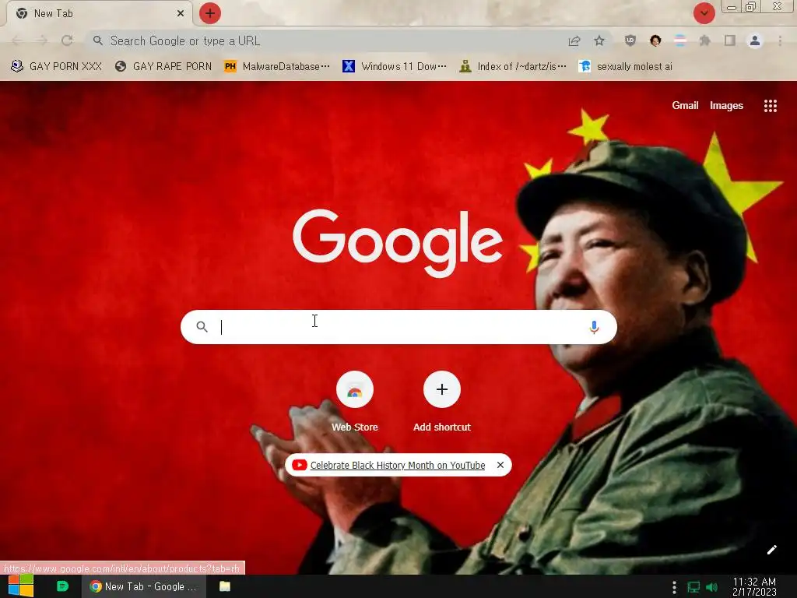Go forward with the forward arrow
The width and height of the screenshot is (797, 598).
[42, 40]
